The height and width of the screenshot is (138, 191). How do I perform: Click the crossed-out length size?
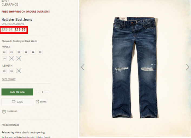pos(19,71)
